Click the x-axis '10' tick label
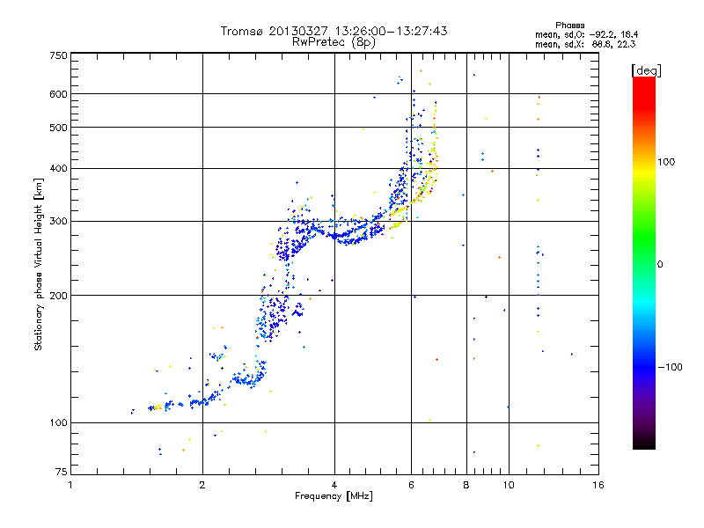The height and width of the screenshot is (528, 704). (x=509, y=485)
